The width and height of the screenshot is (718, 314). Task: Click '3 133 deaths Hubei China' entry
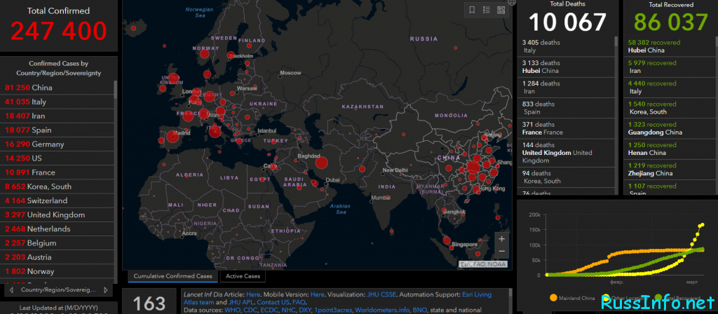[x=566, y=67]
